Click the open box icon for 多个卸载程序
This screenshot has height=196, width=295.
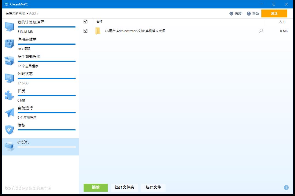tap(9, 61)
